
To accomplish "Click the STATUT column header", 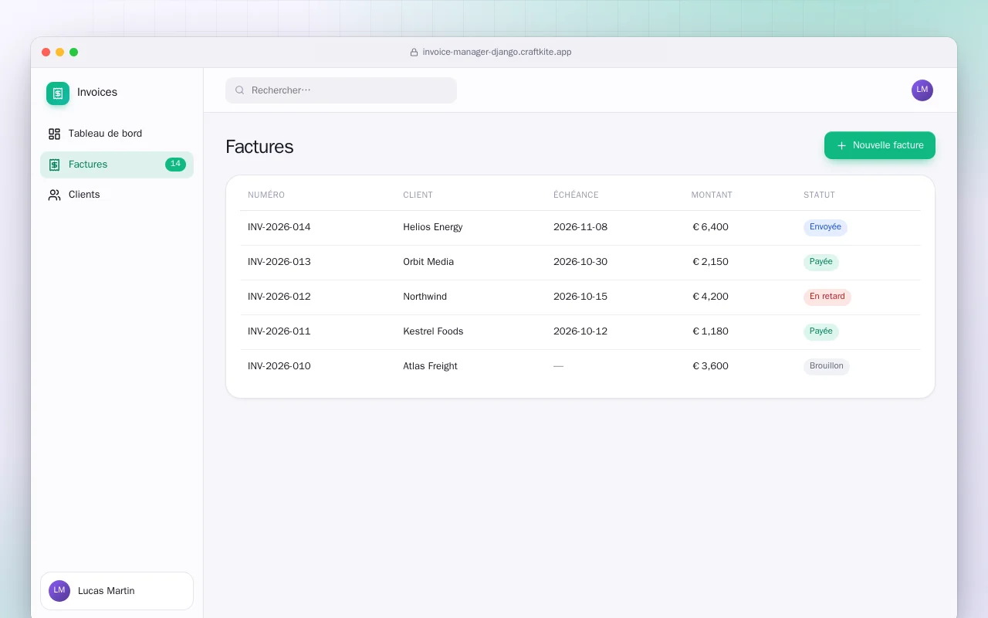I will point(819,195).
